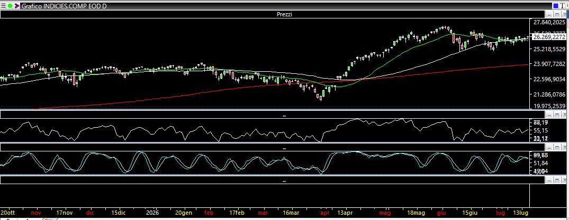This screenshot has height=220, width=569.
Task: Click the blue square icon at top right
Action: 556,6
